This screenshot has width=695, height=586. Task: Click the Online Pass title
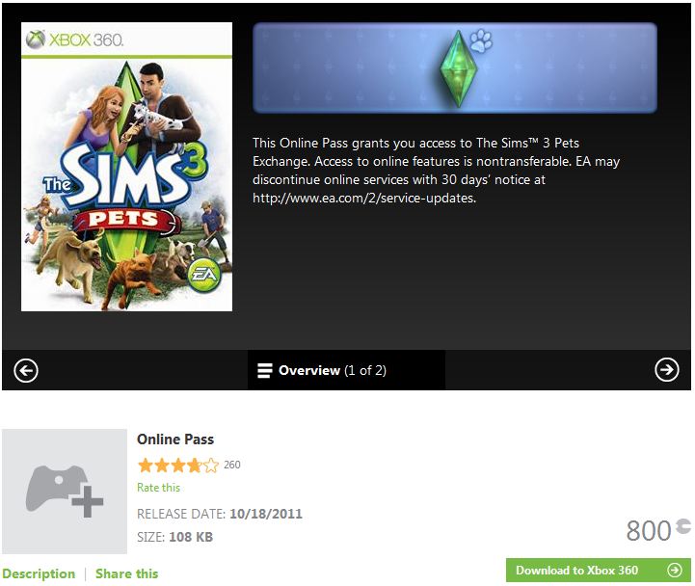pos(175,439)
